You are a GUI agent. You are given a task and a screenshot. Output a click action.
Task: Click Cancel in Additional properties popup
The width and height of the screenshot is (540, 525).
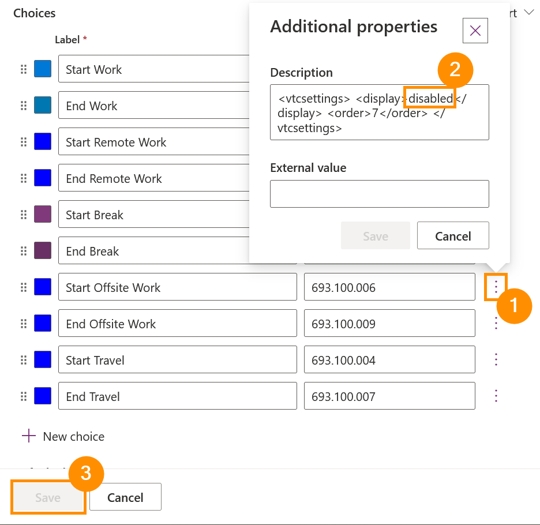tap(453, 236)
